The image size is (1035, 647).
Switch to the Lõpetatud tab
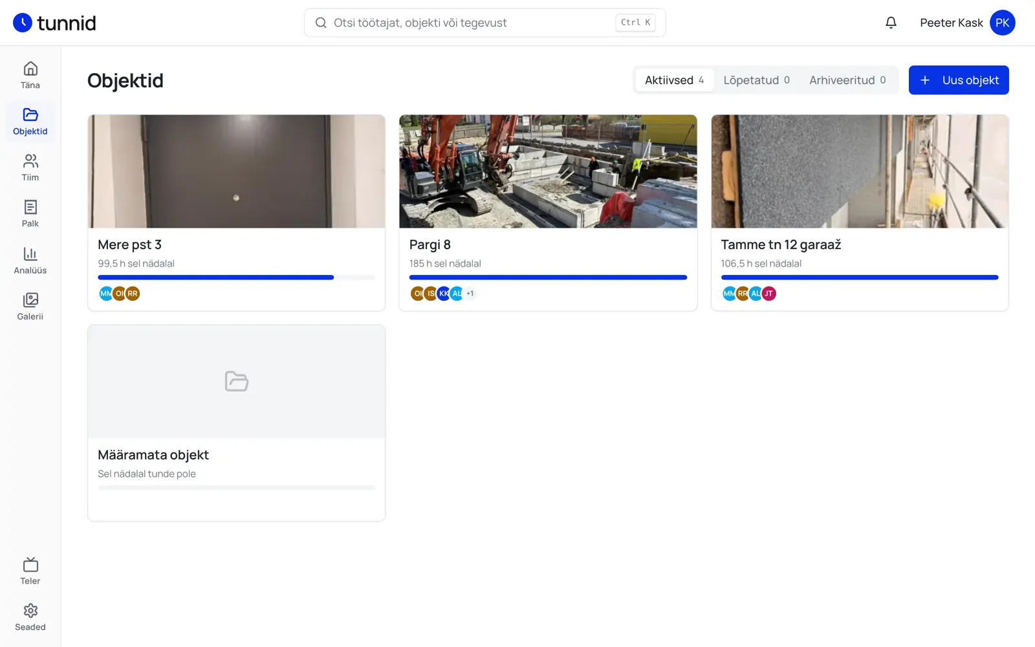pos(756,80)
